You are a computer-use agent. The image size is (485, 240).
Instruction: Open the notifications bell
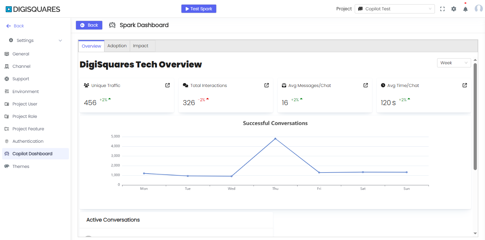point(465,9)
